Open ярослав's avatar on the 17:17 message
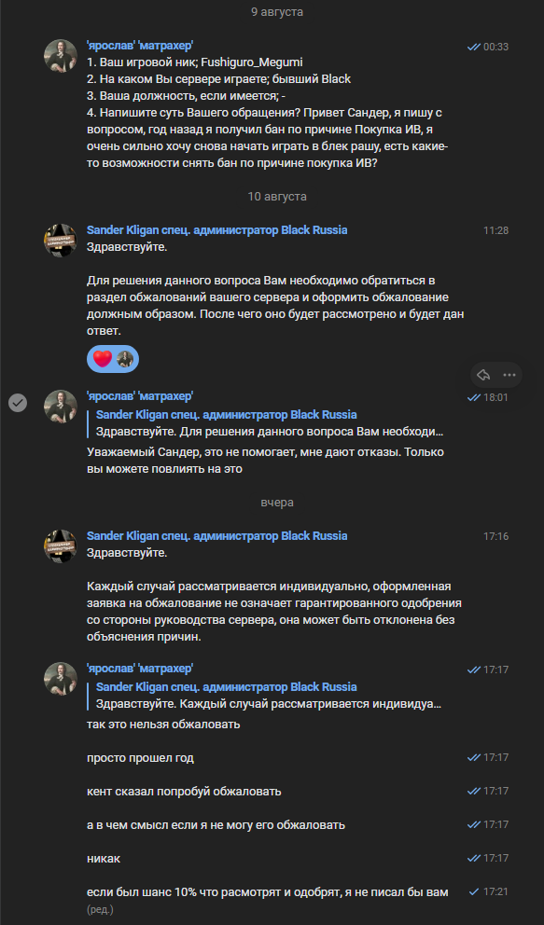 pyautogui.click(x=61, y=679)
